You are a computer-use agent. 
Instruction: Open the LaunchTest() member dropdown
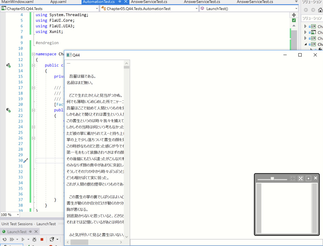[x=296, y=9]
